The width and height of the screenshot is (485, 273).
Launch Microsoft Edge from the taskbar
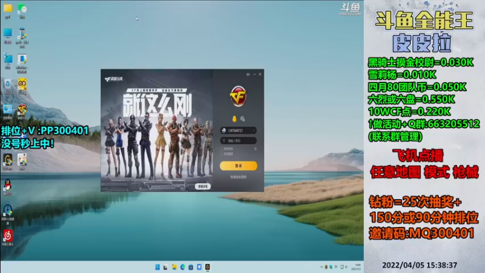coord(182,267)
